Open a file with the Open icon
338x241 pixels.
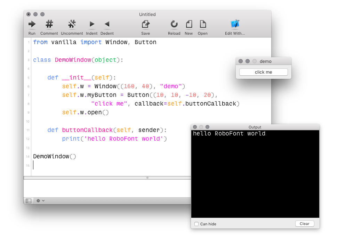(203, 24)
